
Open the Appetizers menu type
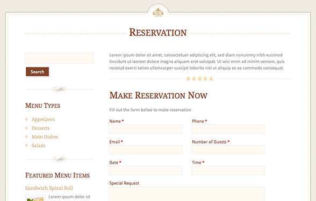(x=43, y=120)
